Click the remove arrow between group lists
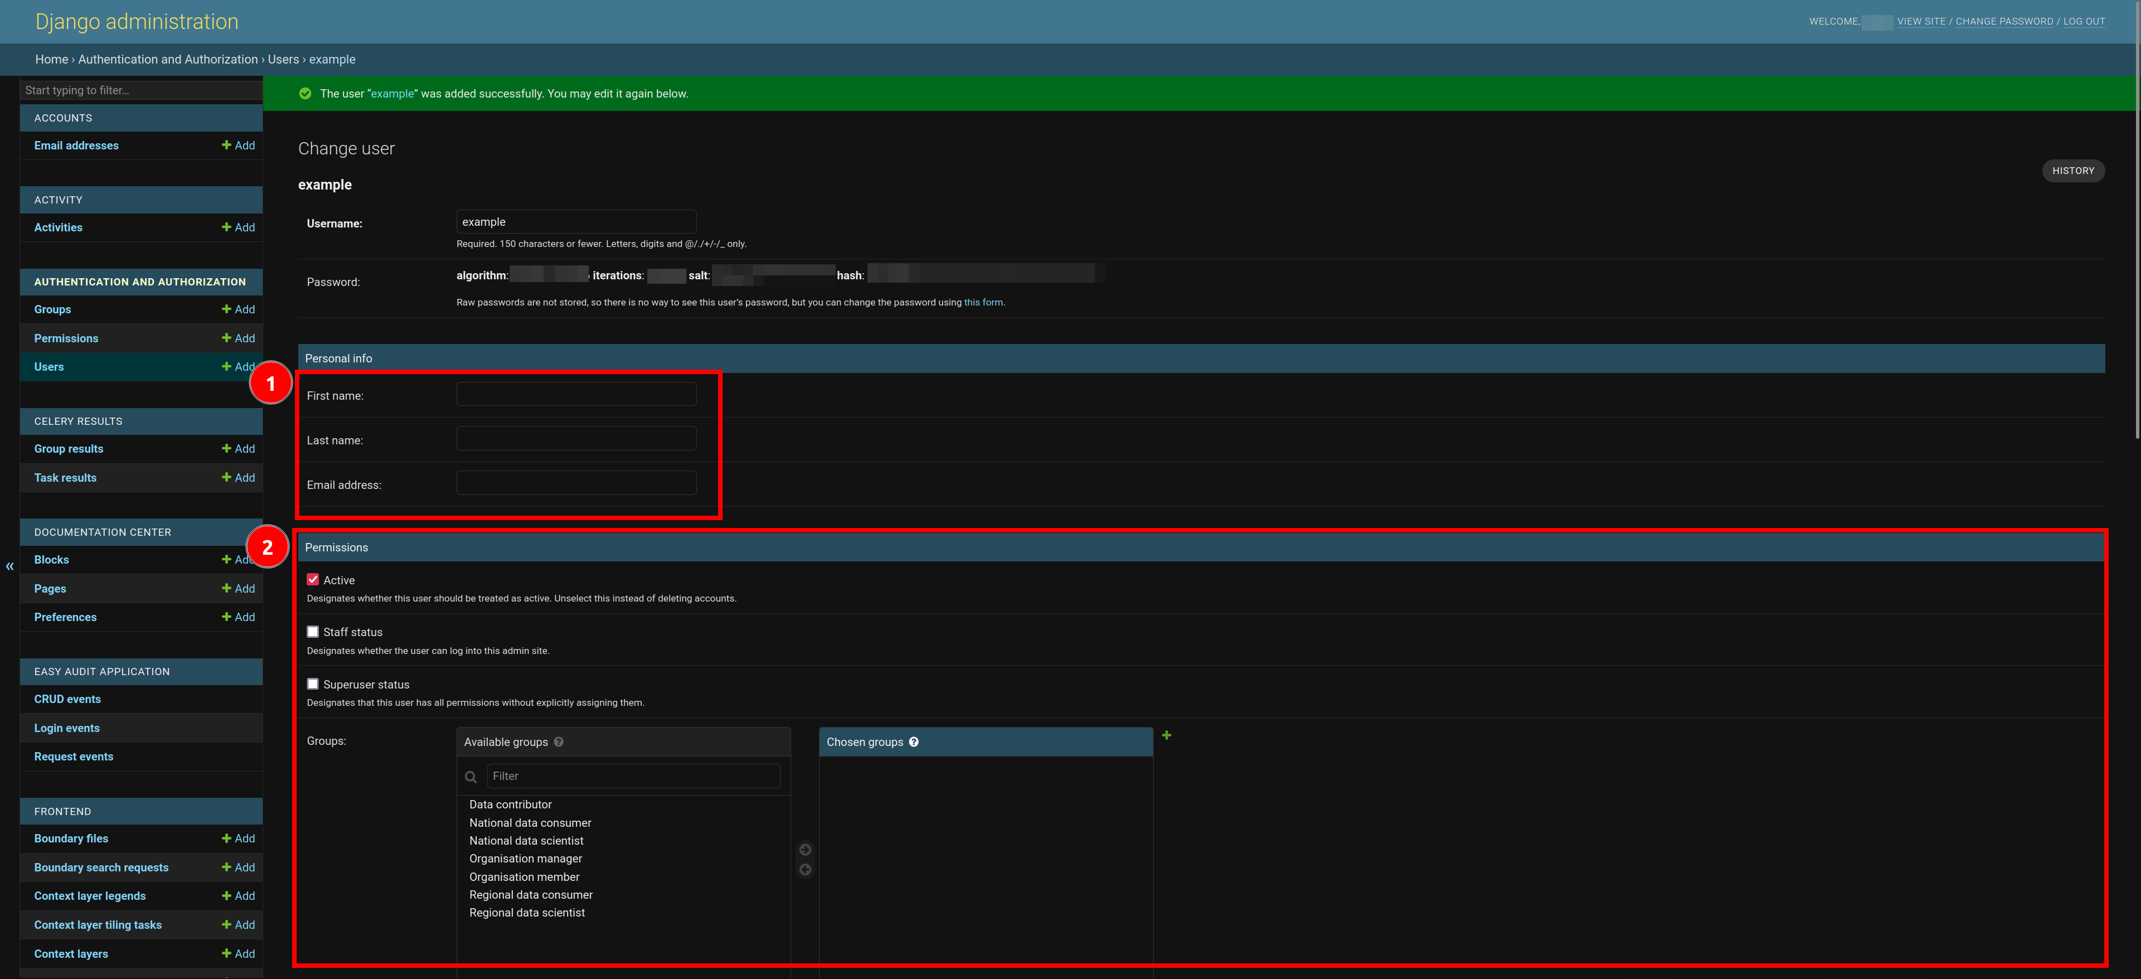The image size is (2141, 979). pos(805,869)
